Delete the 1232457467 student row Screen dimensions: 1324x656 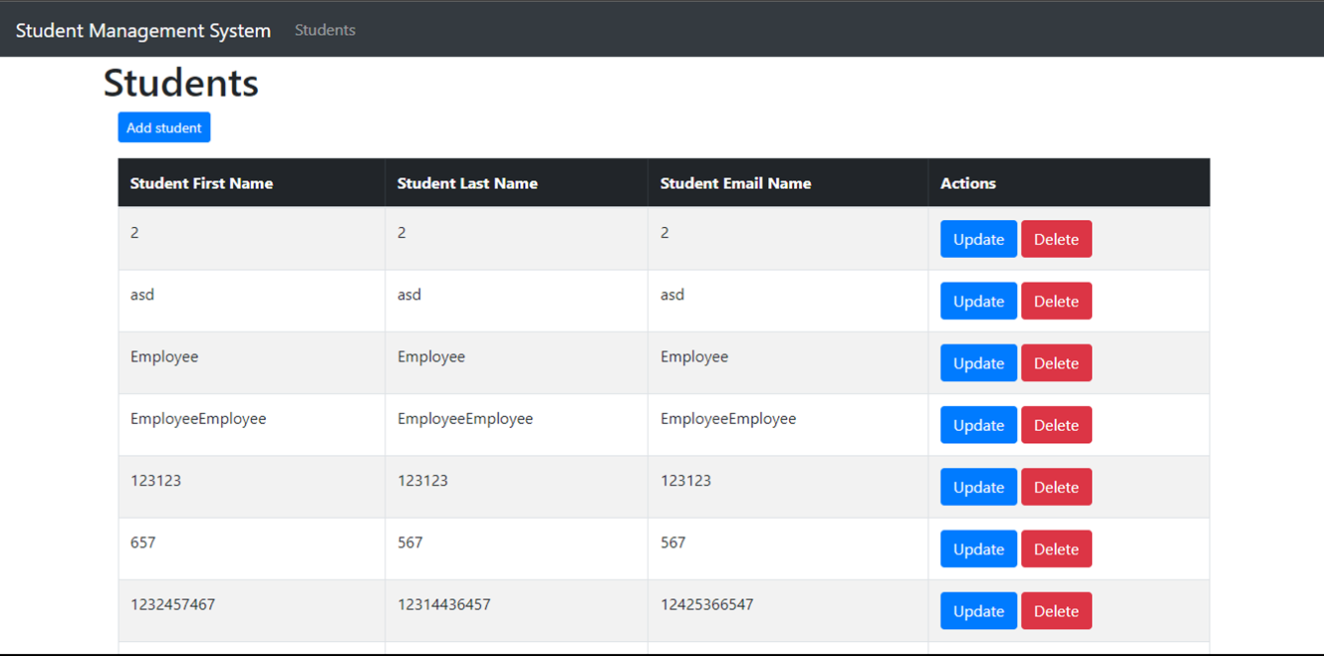point(1056,611)
